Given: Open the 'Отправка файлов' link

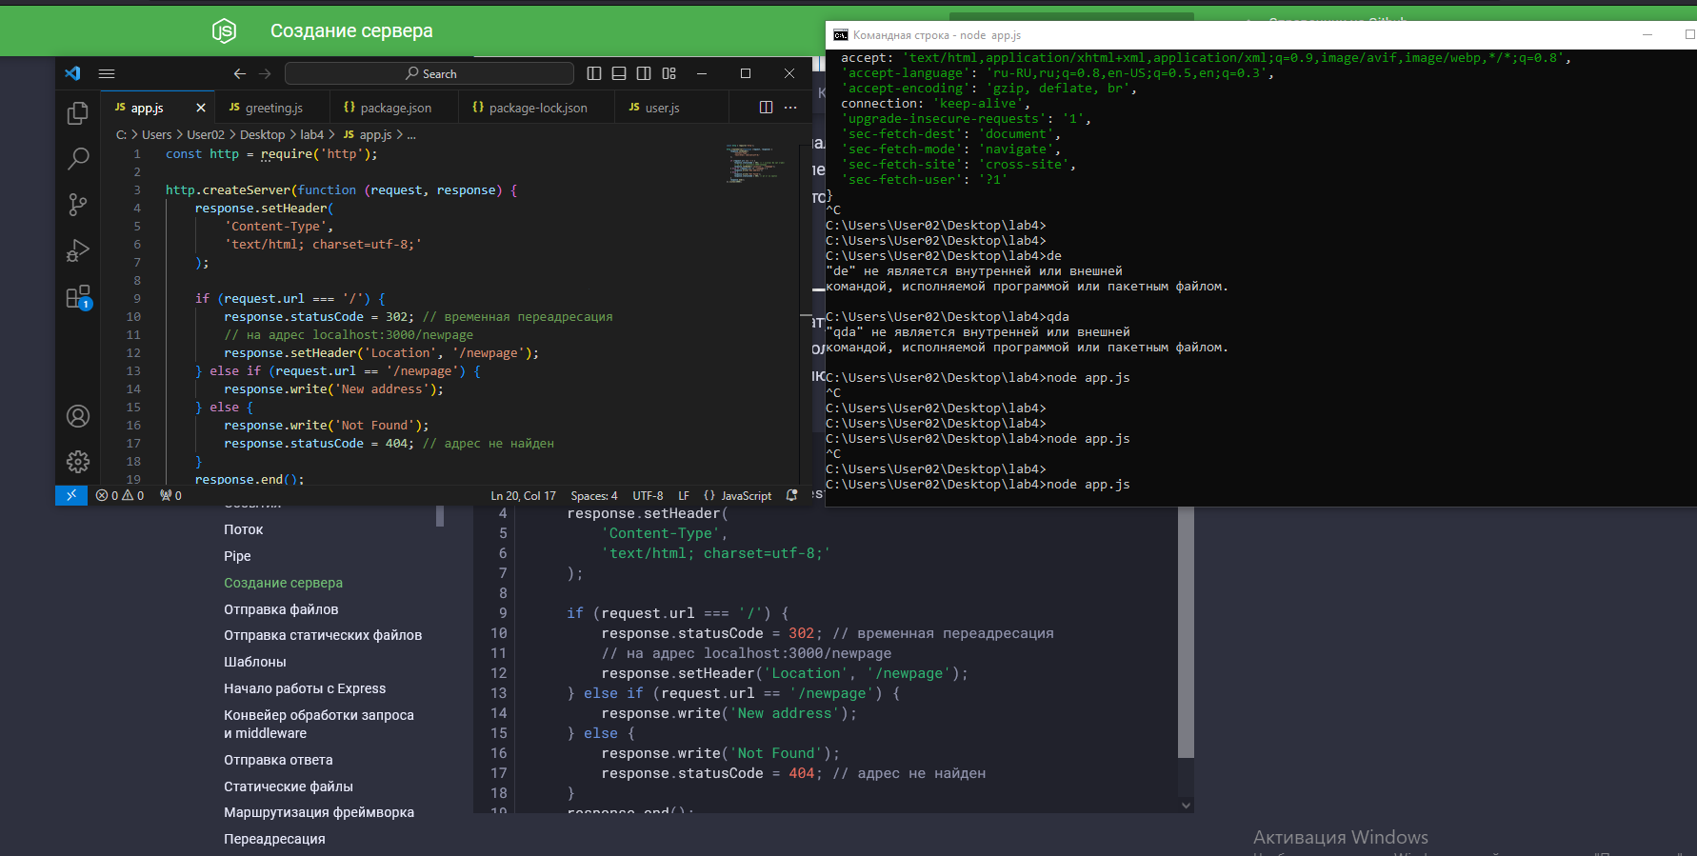Looking at the screenshot, I should click(281, 609).
